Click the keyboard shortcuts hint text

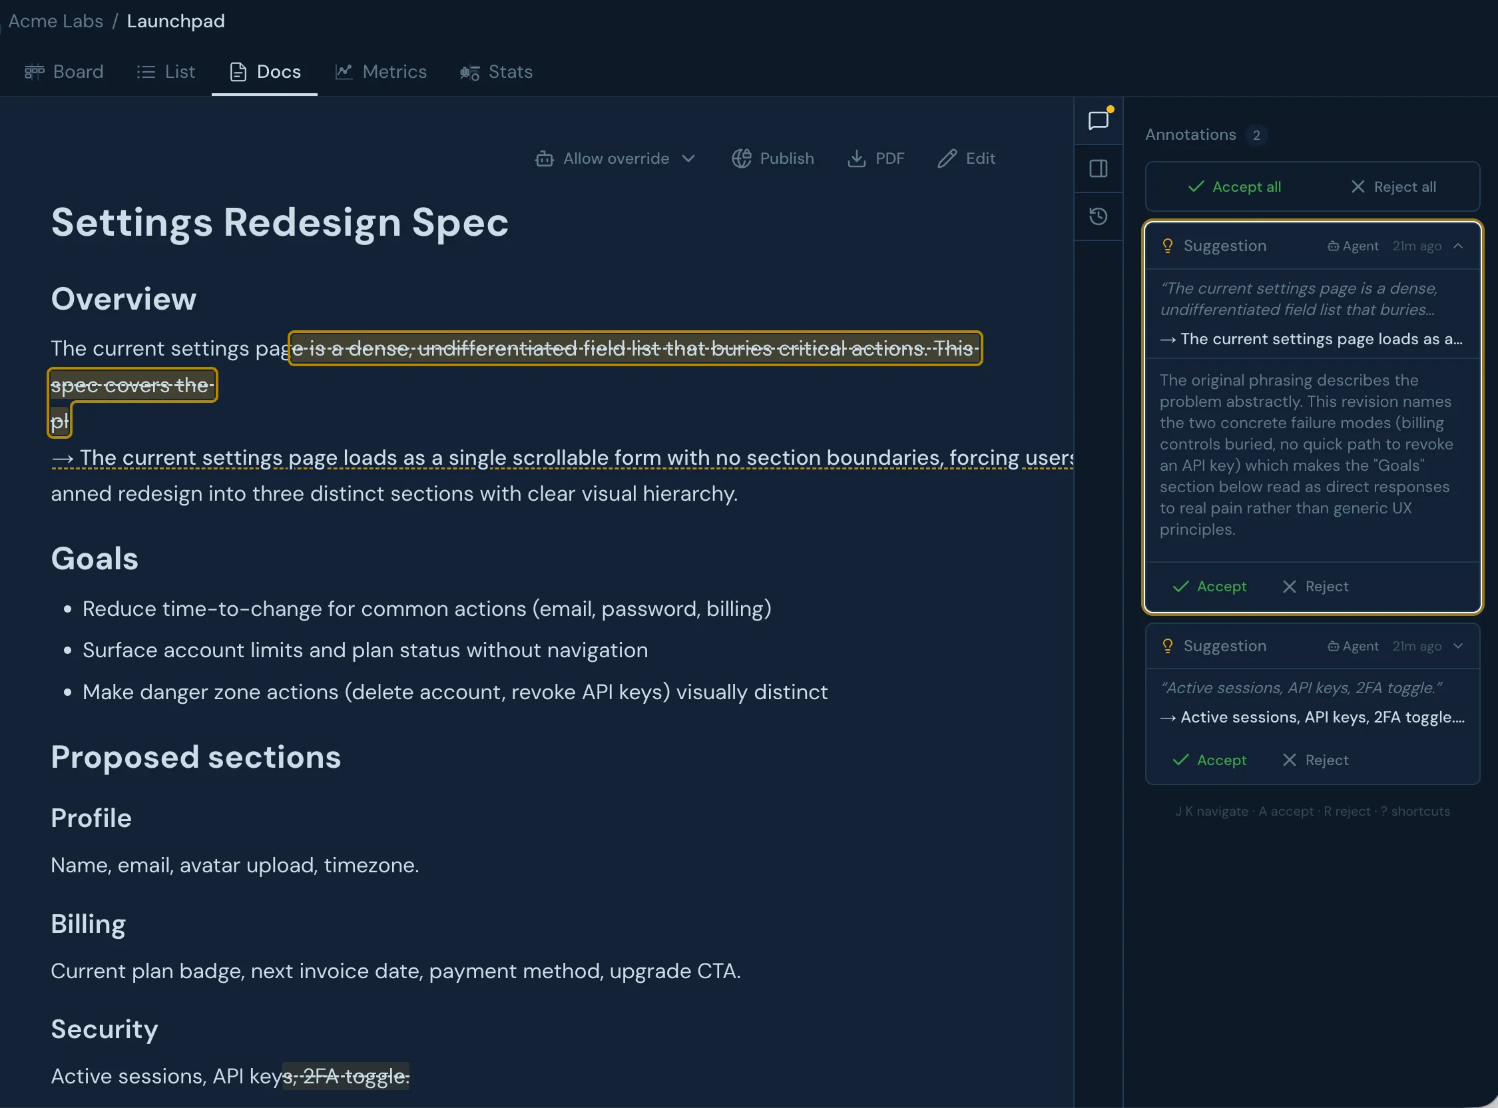click(1312, 812)
